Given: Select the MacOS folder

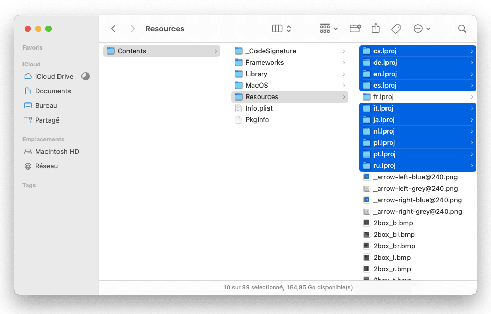Looking at the screenshot, I should point(290,86).
